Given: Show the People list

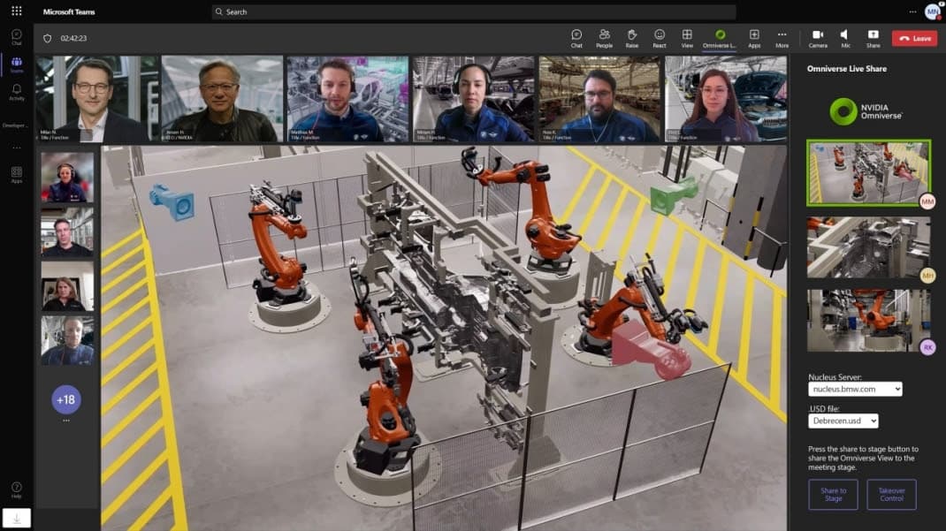Looking at the screenshot, I should [x=605, y=35].
